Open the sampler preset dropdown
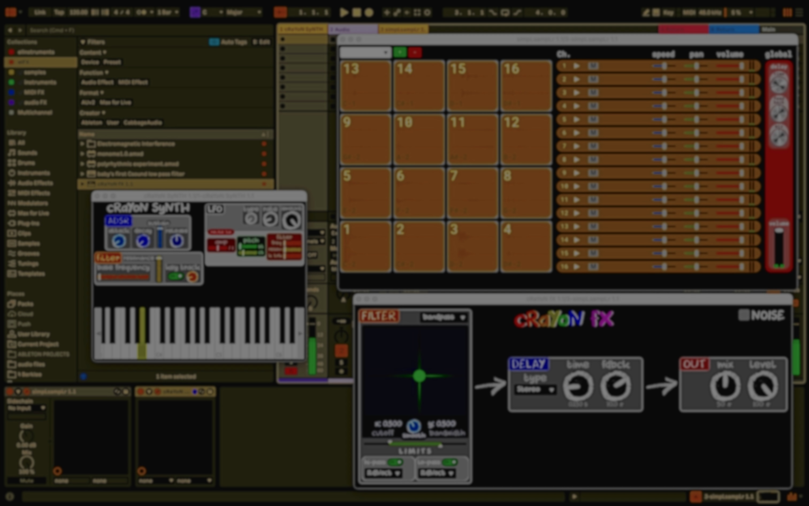This screenshot has height=506, width=809. click(x=365, y=52)
